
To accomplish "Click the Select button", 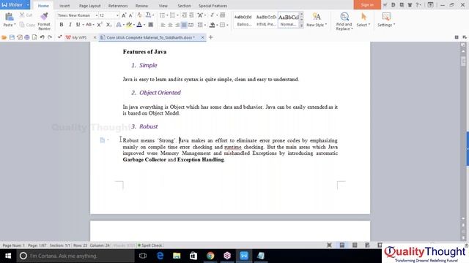I will (x=363, y=20).
